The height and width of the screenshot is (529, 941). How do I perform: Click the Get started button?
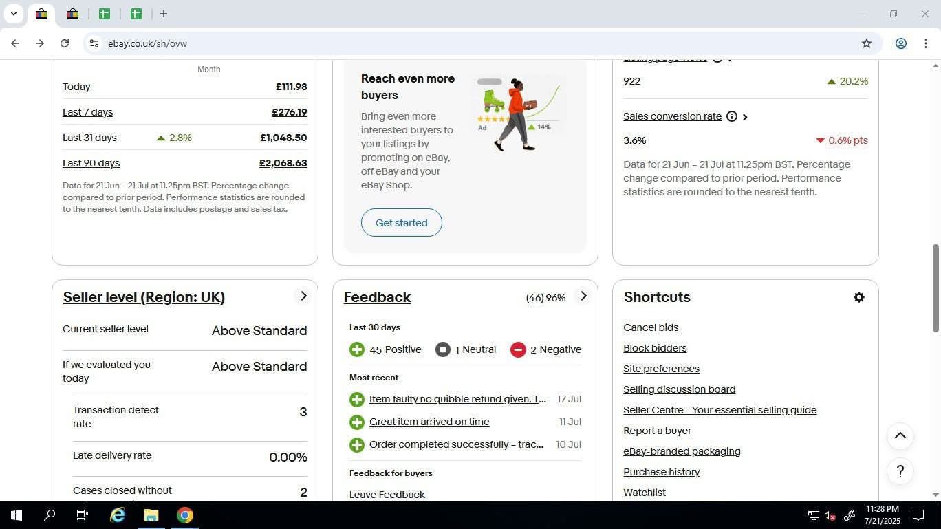point(402,223)
